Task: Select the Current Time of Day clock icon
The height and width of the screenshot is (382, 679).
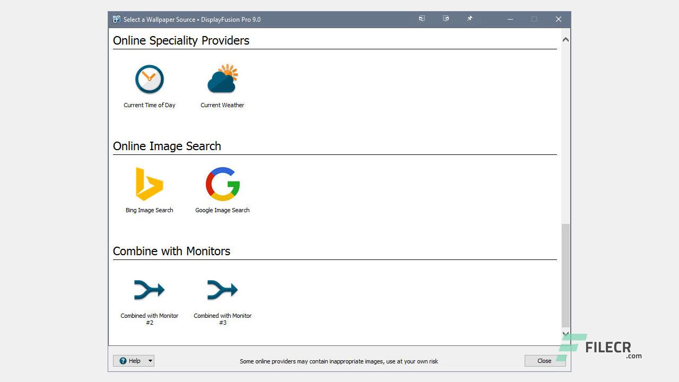Action: point(150,80)
